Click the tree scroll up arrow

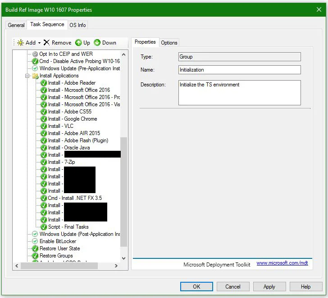point(123,54)
